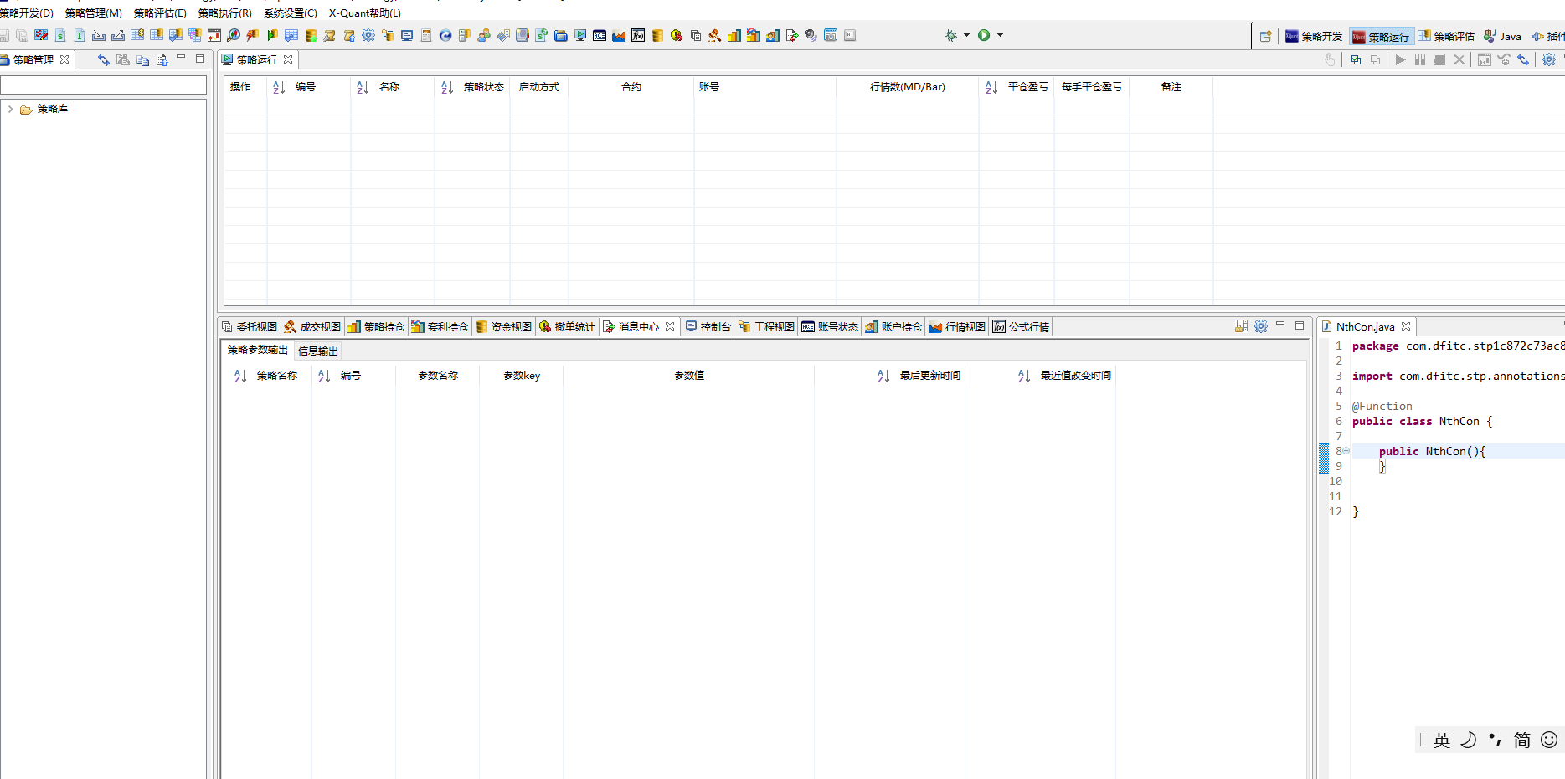Screen dimensions: 1565x779
Task: Toggle IME English/Chinese mode 英
Action: coord(1442,741)
